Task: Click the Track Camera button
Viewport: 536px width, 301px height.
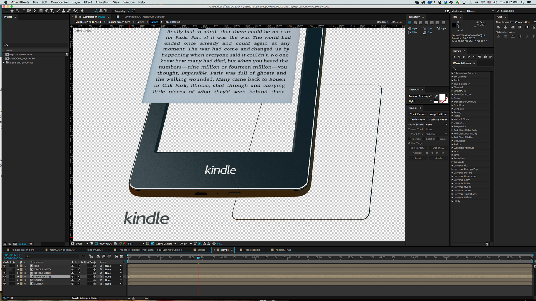Action: tap(418, 114)
